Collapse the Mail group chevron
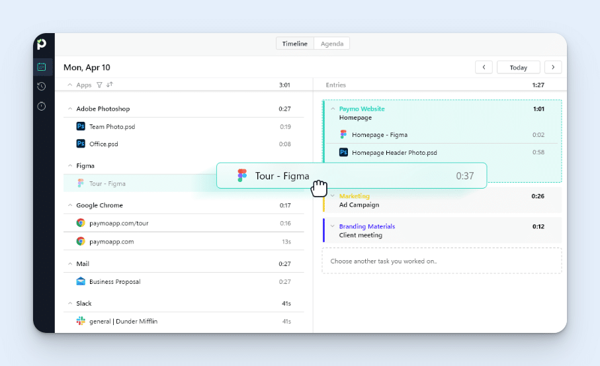Image resolution: width=600 pixels, height=366 pixels. click(70, 264)
